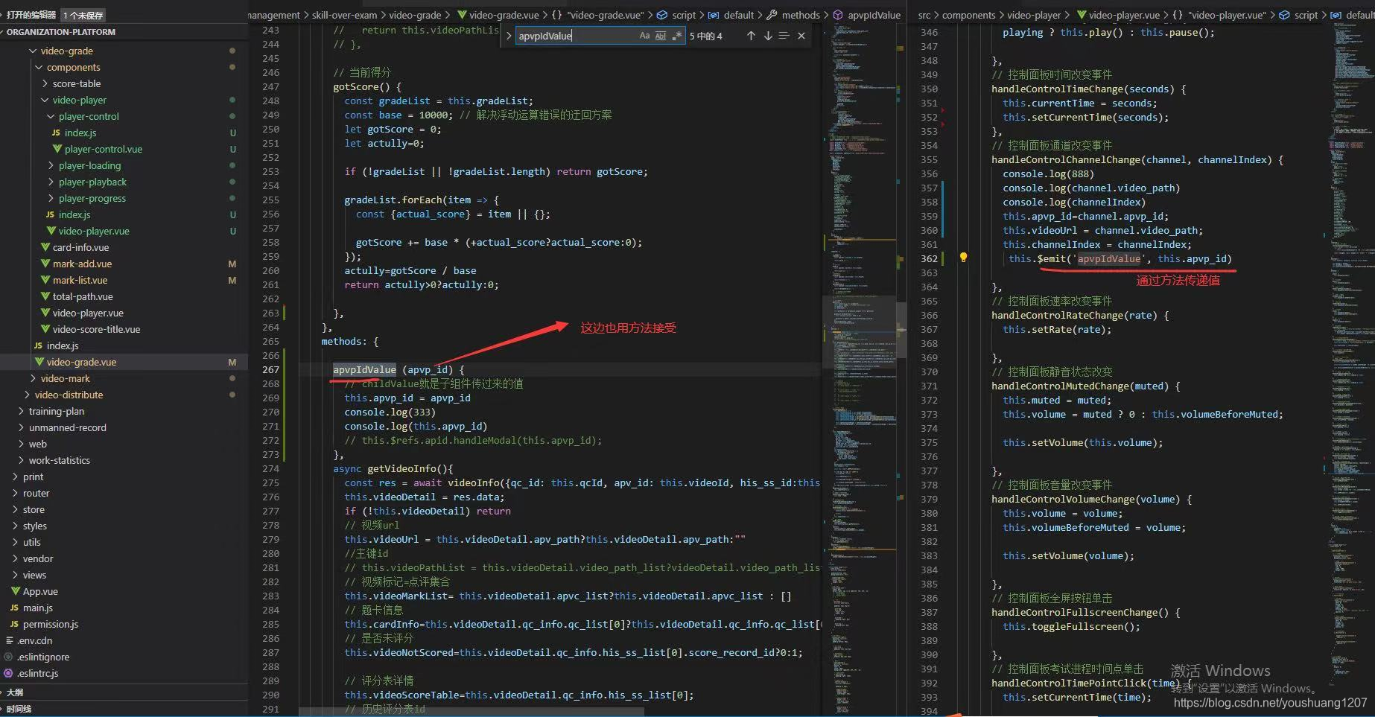Image resolution: width=1375 pixels, height=717 pixels.
Task: Expand the video-distribute folder
Action: pyautogui.click(x=27, y=395)
